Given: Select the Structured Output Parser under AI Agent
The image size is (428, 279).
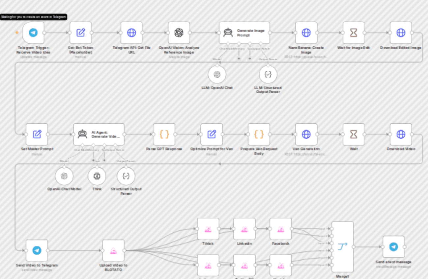Looking at the screenshot, I should [x=126, y=176].
